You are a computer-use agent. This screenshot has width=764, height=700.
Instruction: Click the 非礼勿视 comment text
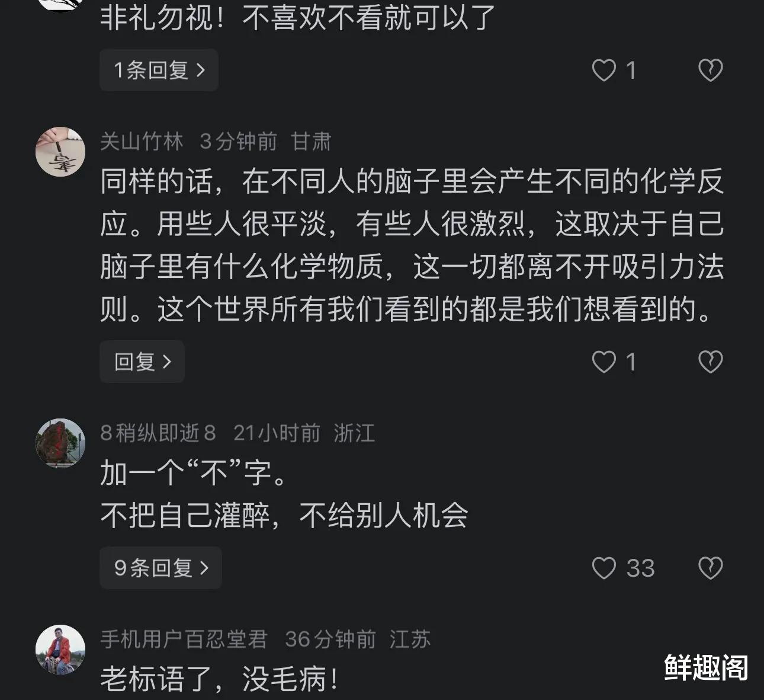[x=297, y=18]
